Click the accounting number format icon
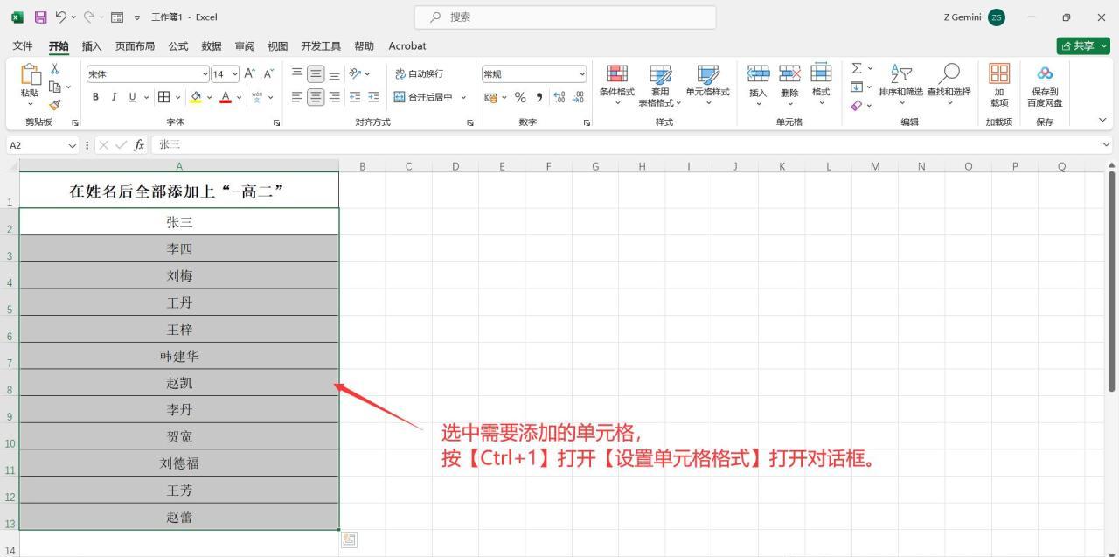1119x557 pixels. coord(490,97)
